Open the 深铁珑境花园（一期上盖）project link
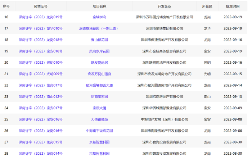252x159 pixels. click(99, 28)
